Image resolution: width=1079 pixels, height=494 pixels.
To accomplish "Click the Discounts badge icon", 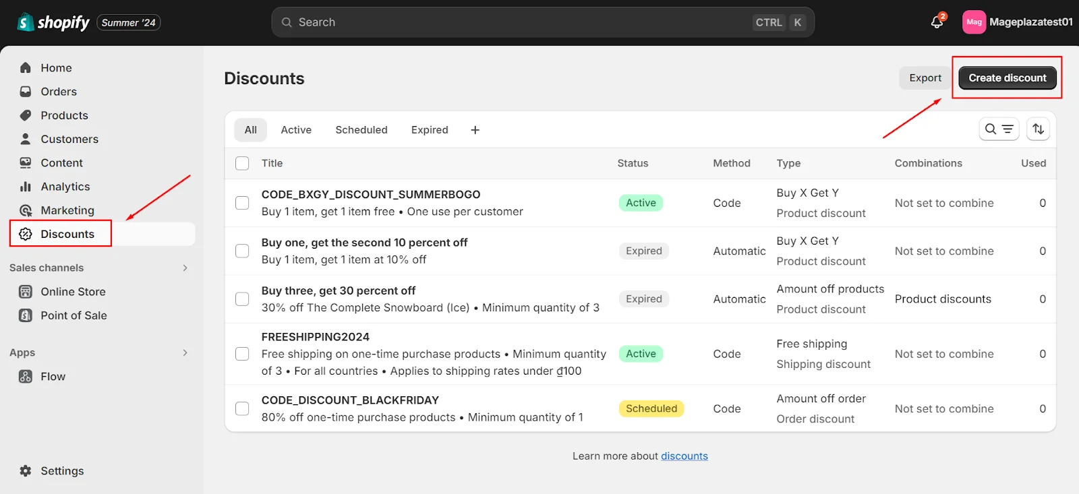I will point(26,234).
